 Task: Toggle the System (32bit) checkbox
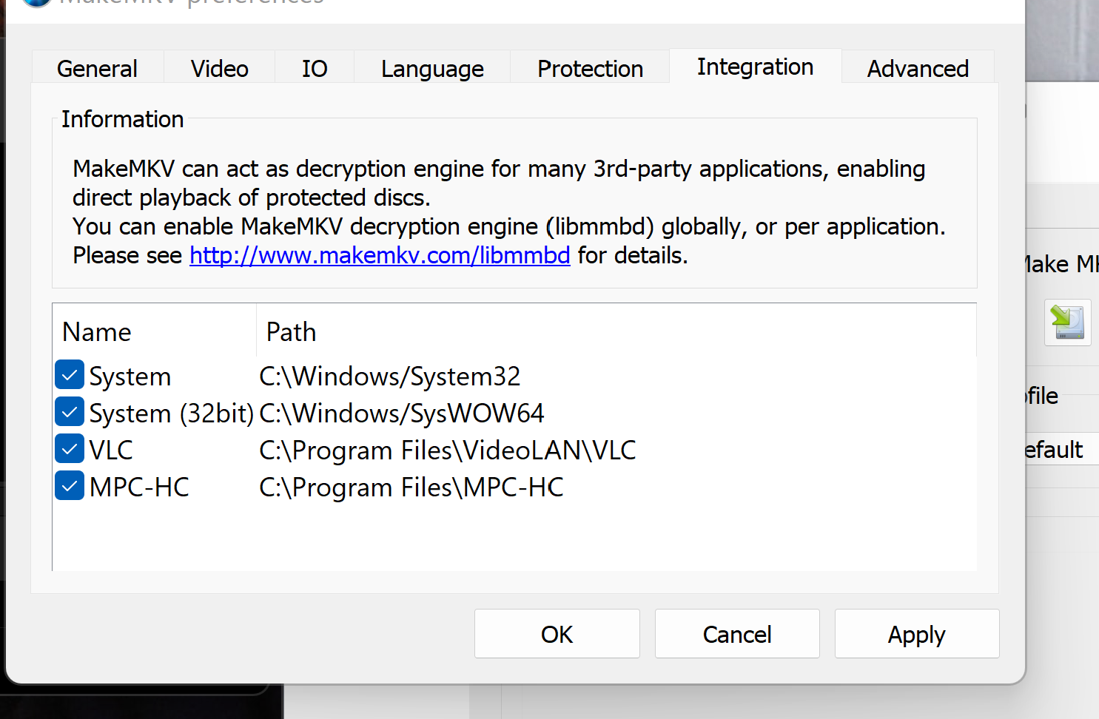click(70, 413)
